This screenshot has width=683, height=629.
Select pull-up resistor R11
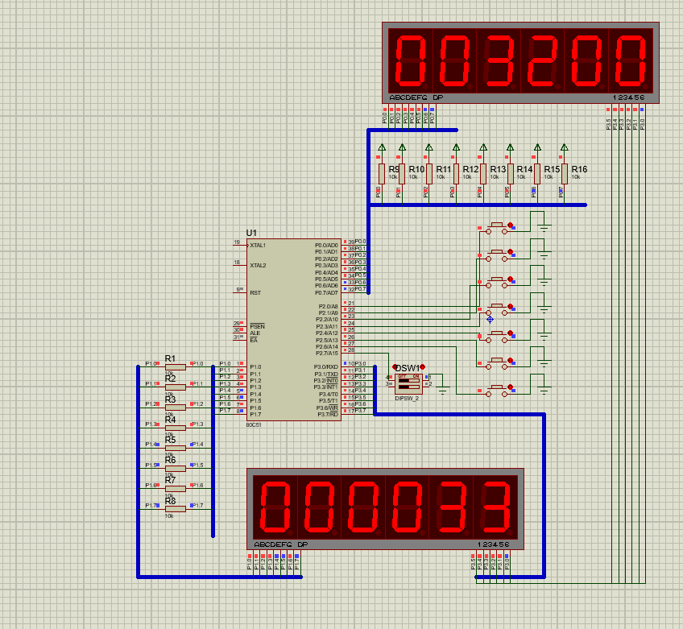[429, 174]
